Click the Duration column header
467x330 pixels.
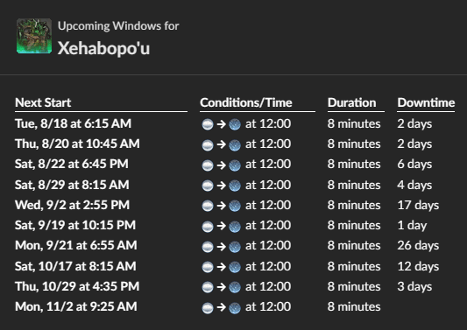point(351,102)
